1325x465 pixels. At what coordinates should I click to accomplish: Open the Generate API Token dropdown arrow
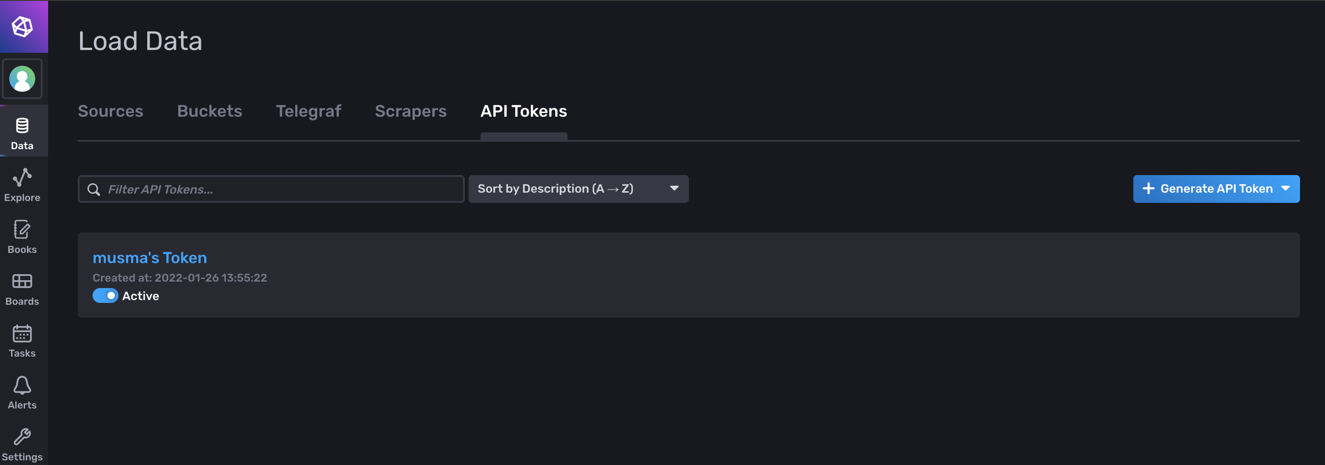(1286, 189)
